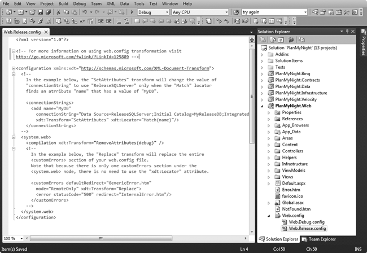Click the New Project toolbar icon
The width and height of the screenshot is (367, 253).
tap(8, 12)
